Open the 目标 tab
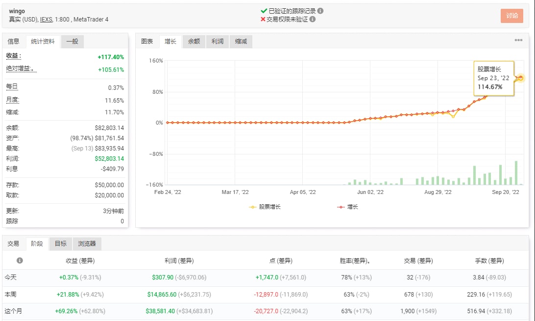Viewport: 535px width, 321px height. coord(60,244)
